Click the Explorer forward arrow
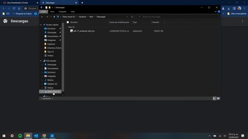Image resolution: width=248 pixels, height=139 pixels. tap(47, 17)
